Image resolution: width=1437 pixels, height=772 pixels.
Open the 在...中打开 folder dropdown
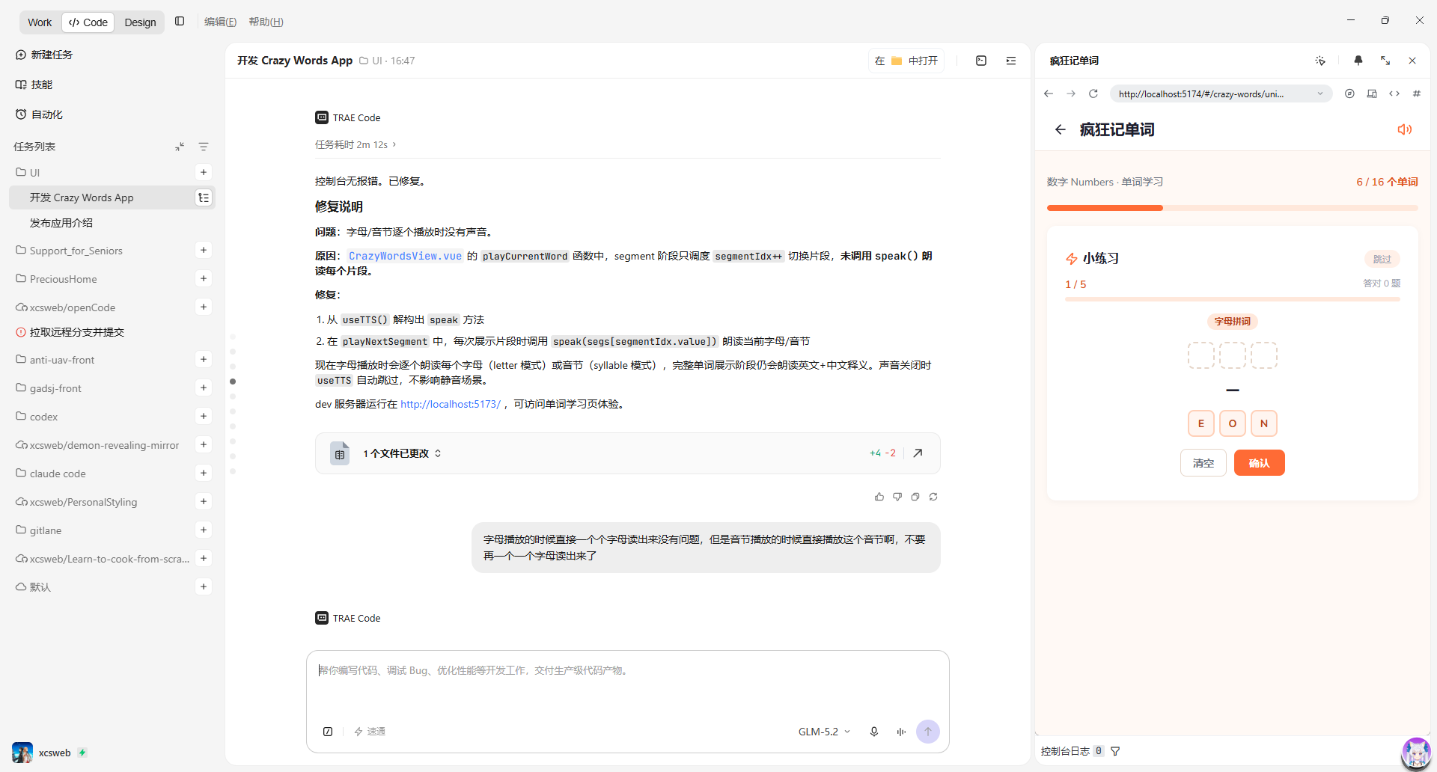click(x=906, y=61)
